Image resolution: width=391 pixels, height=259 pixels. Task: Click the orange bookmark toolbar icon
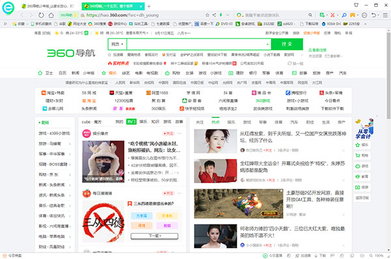(353, 15)
